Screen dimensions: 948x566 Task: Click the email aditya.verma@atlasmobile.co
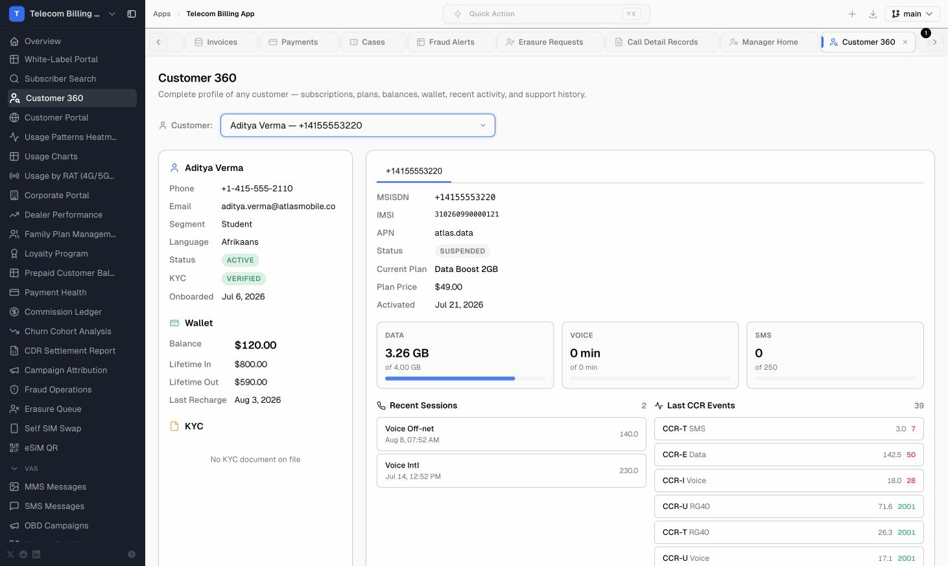(278, 207)
